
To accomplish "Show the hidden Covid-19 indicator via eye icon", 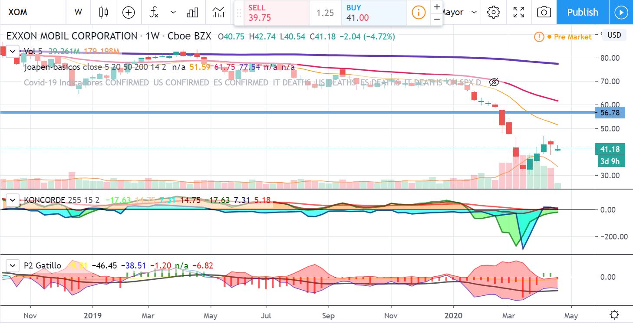I will point(494,82).
